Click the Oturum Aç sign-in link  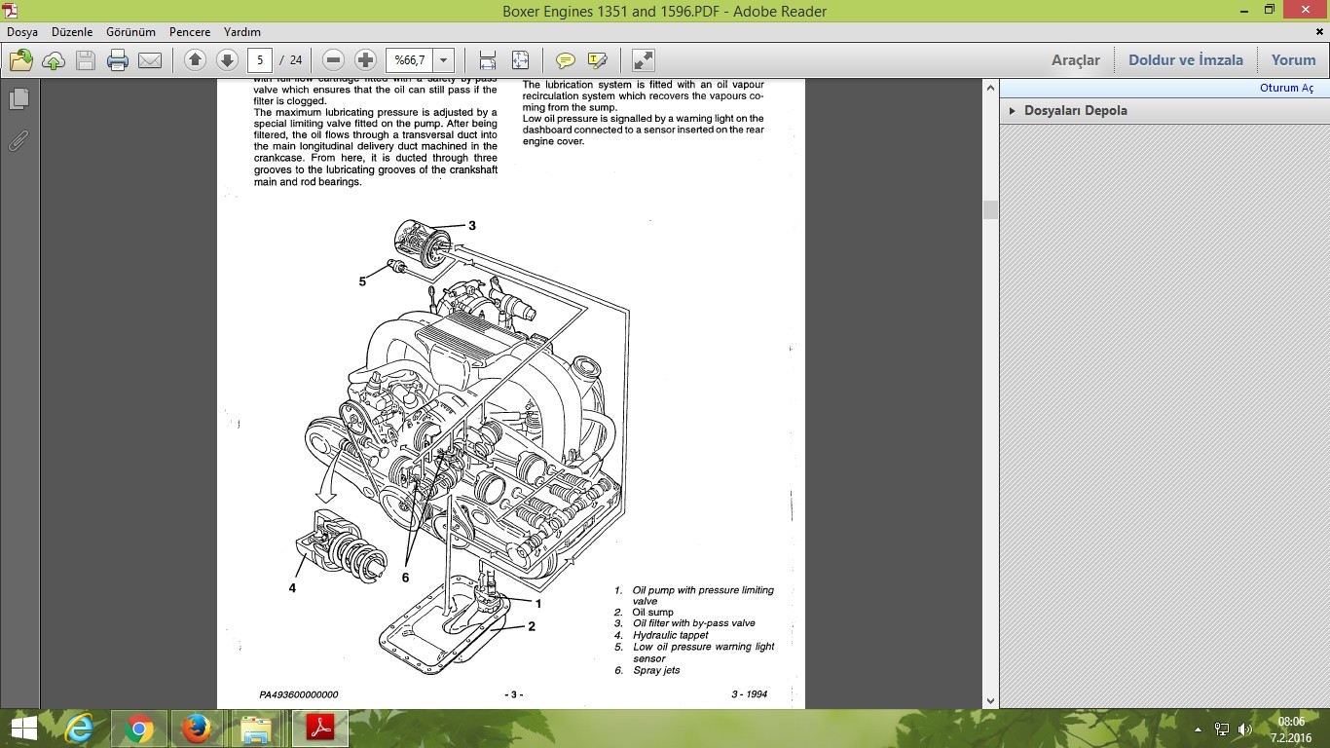pos(1286,88)
